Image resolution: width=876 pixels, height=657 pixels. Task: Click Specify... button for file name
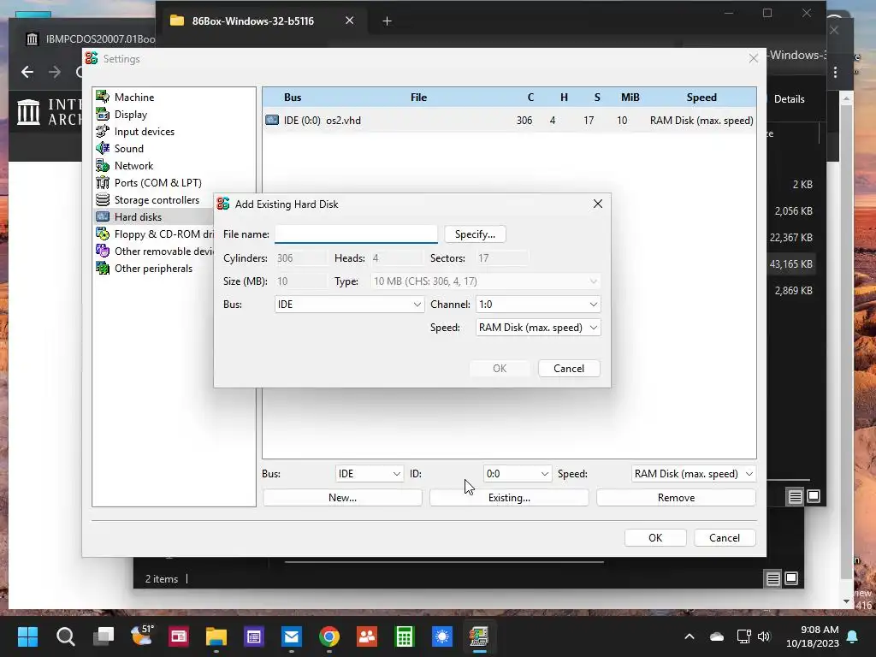click(475, 234)
